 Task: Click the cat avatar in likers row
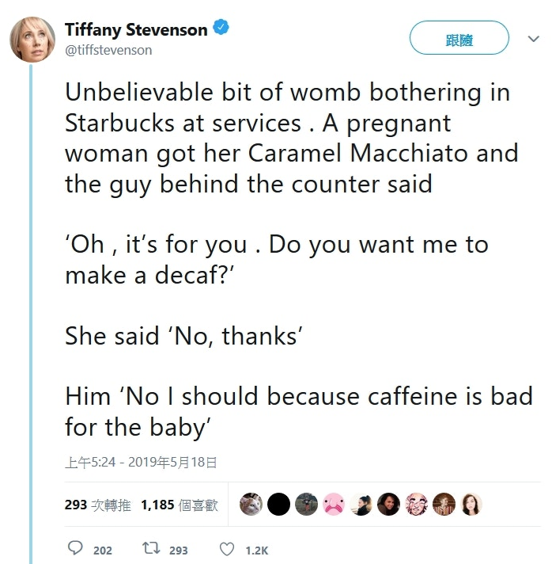click(251, 505)
